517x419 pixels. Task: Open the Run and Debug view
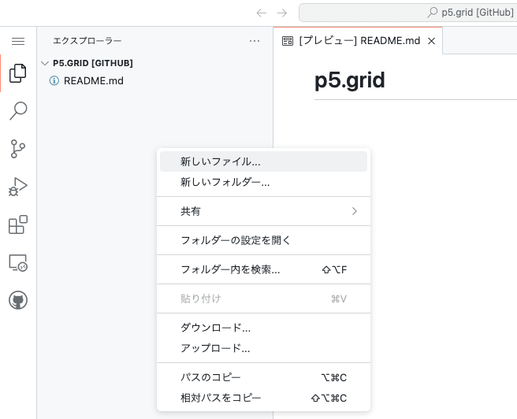point(17,187)
